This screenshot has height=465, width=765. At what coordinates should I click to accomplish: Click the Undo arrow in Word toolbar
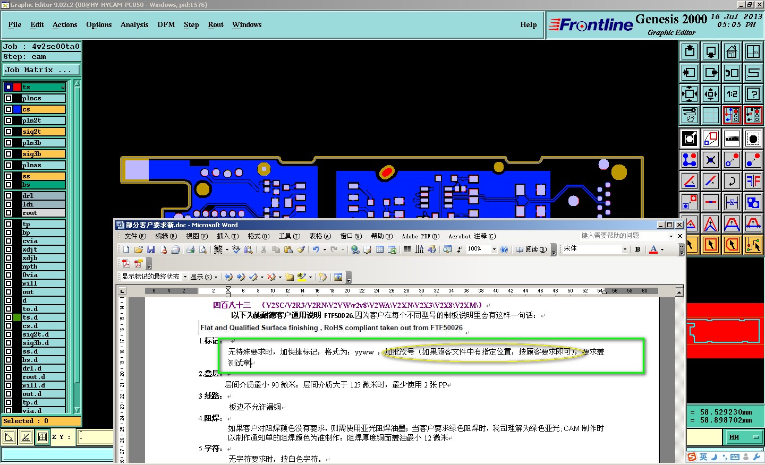316,249
